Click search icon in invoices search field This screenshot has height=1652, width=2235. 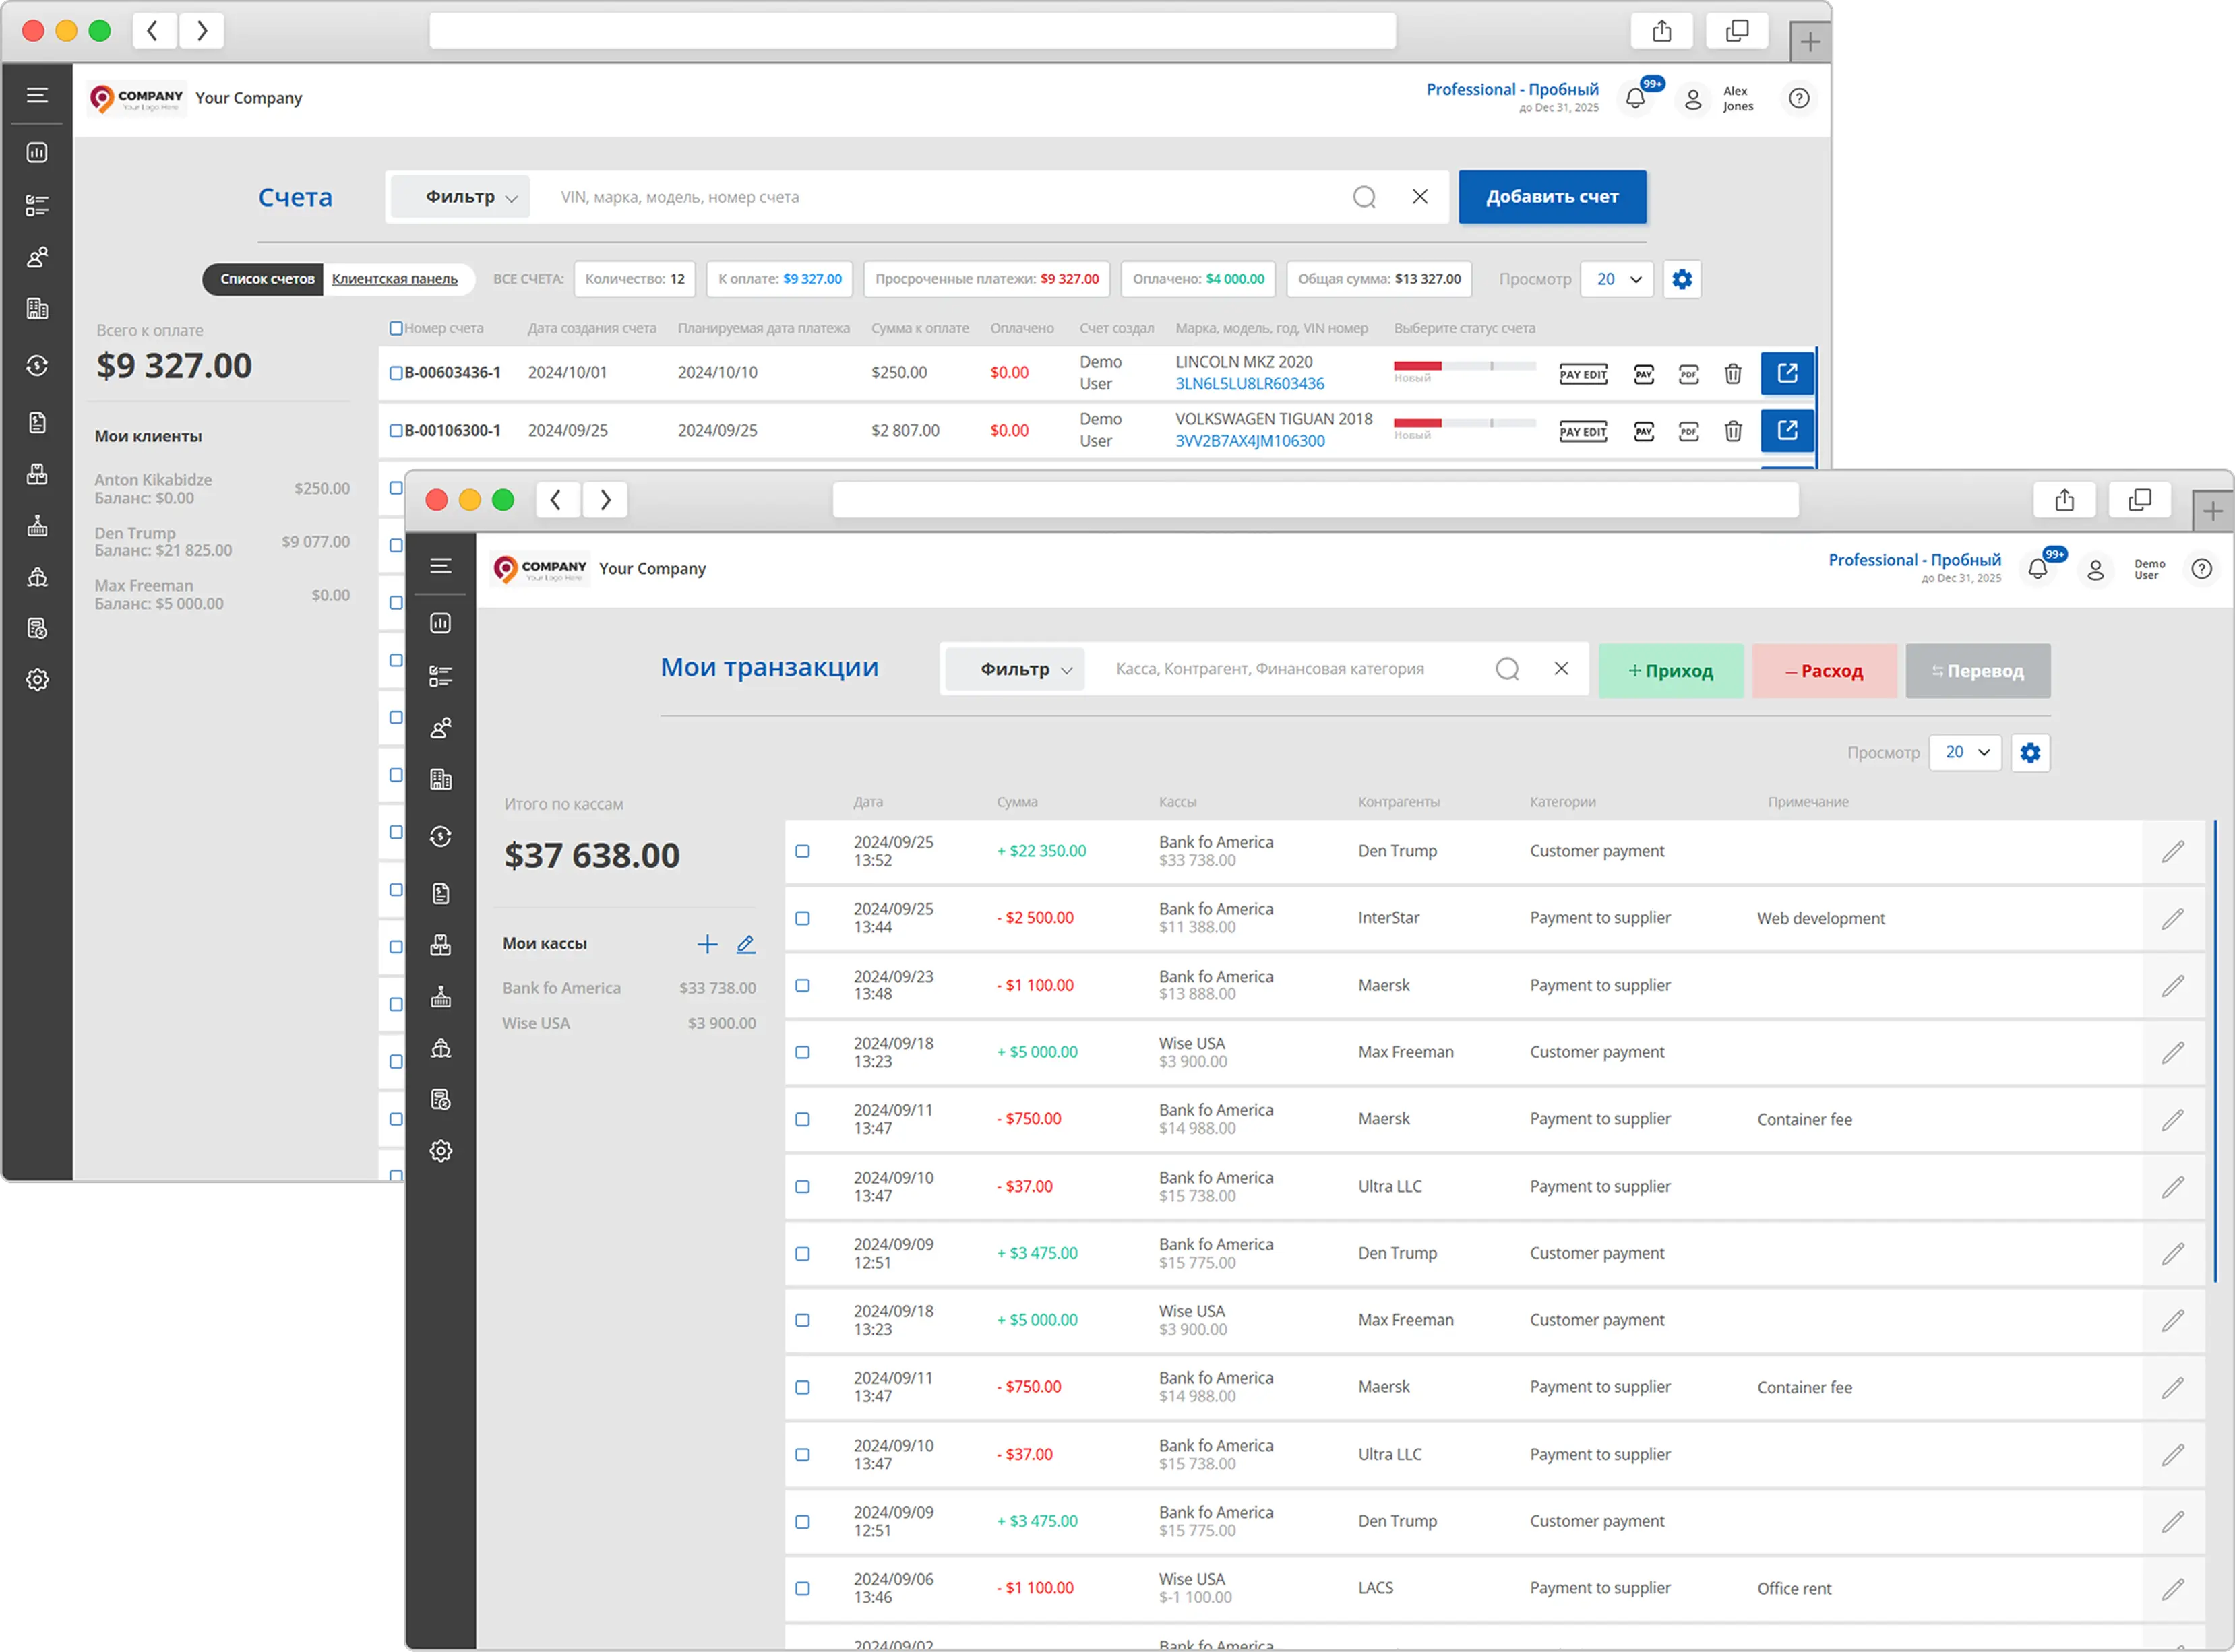coord(1364,197)
